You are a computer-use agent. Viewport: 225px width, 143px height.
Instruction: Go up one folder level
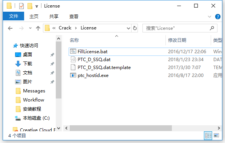tap(38, 28)
